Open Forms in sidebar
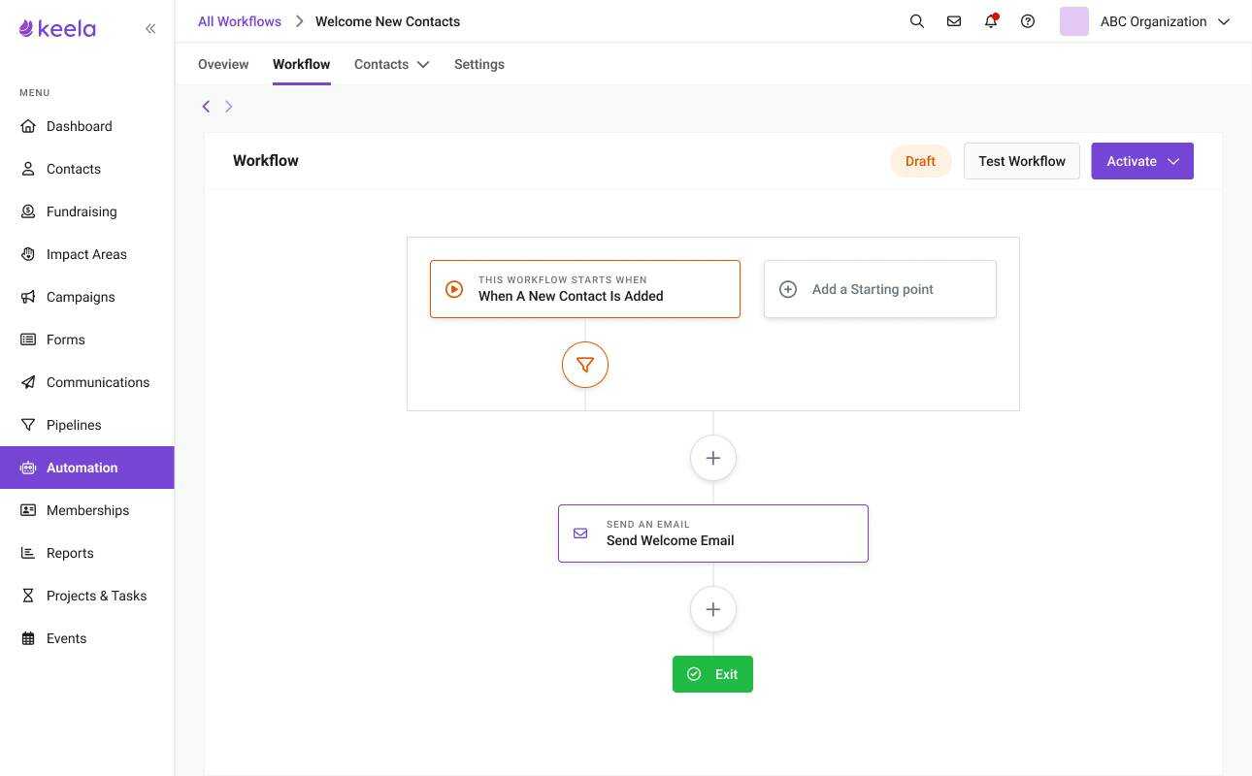 [x=87, y=339]
